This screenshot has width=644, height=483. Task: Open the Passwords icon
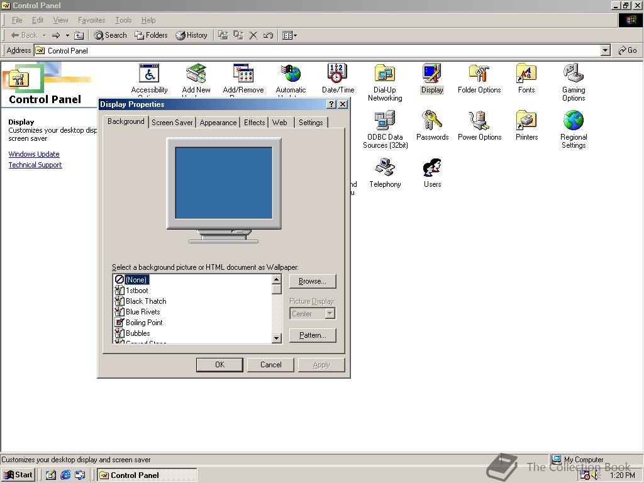point(432,121)
